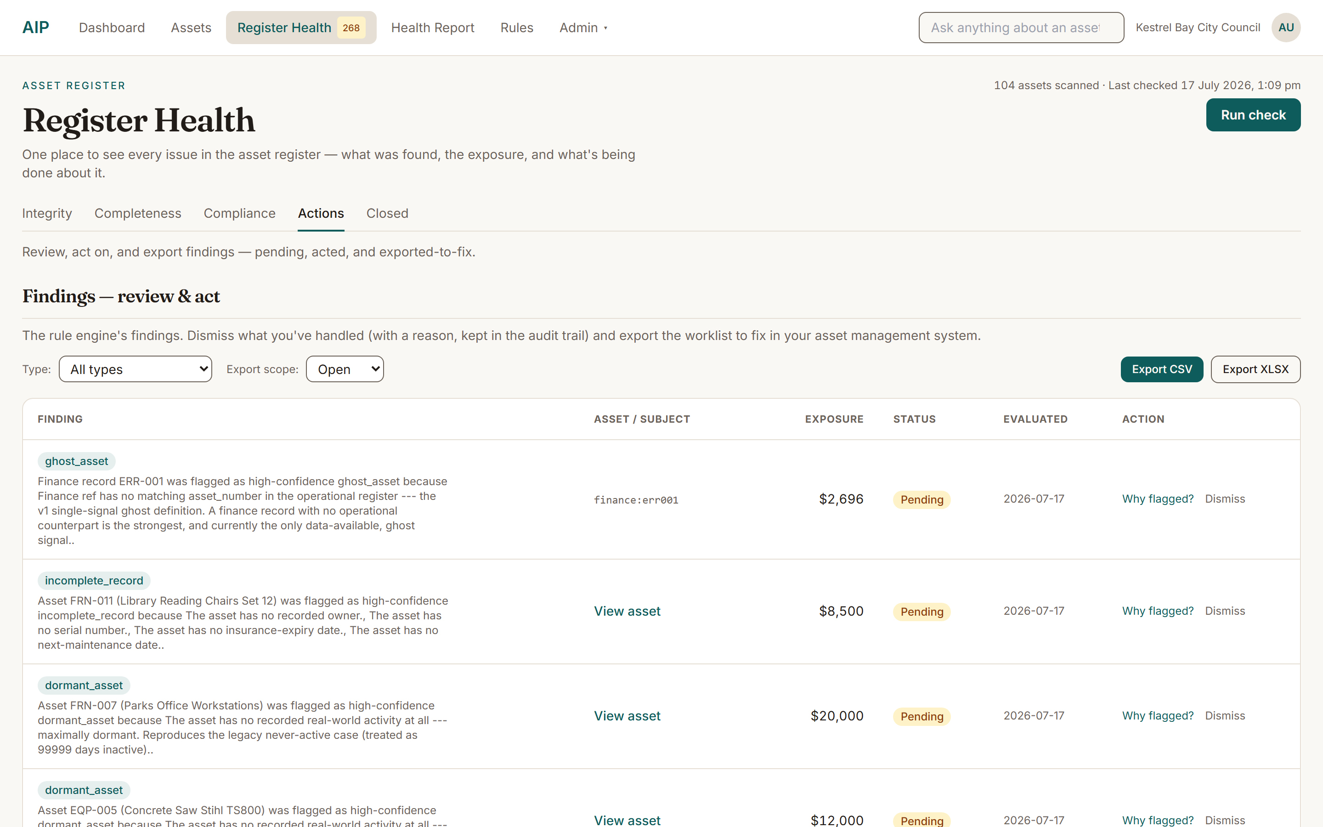Switch to the Closed tab
1323x827 pixels.
[x=387, y=213]
